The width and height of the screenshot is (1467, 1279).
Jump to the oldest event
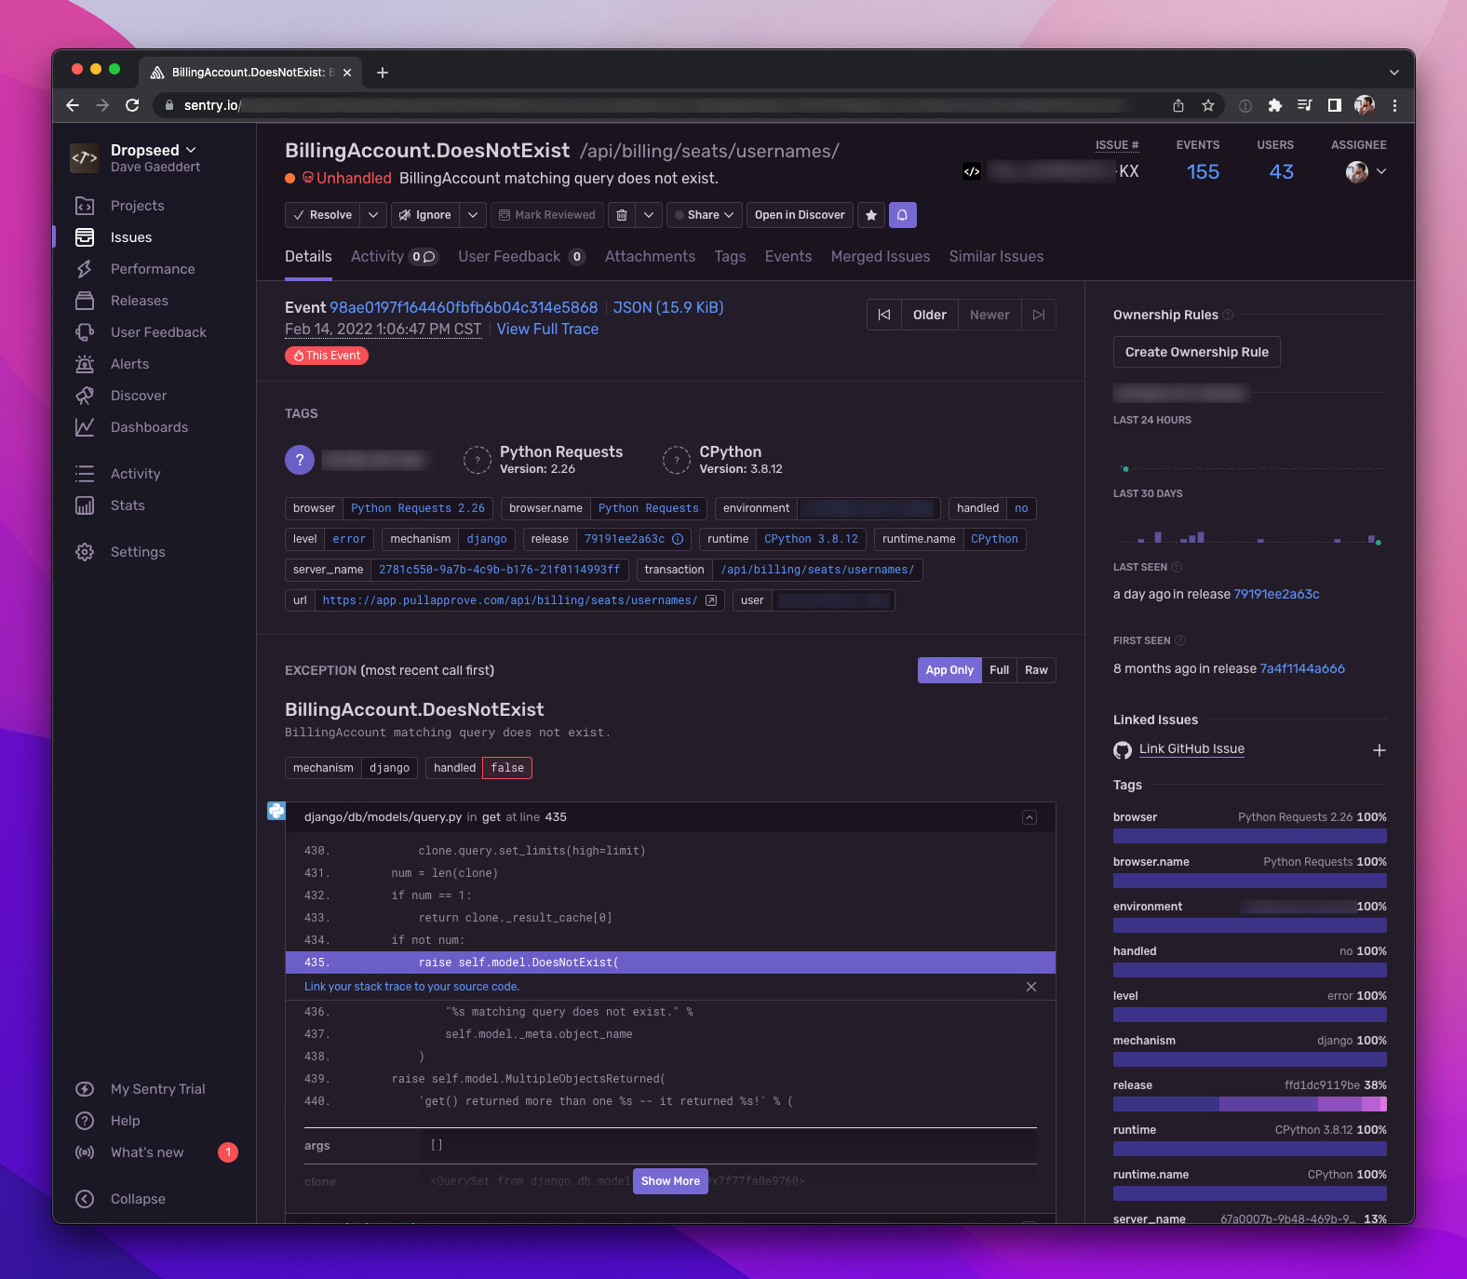884,315
